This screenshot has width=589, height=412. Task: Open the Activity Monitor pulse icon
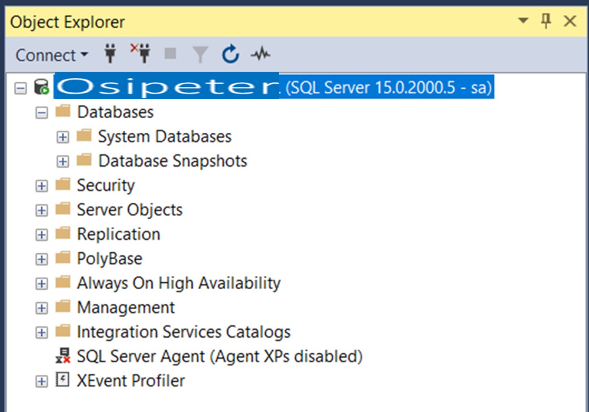click(261, 54)
